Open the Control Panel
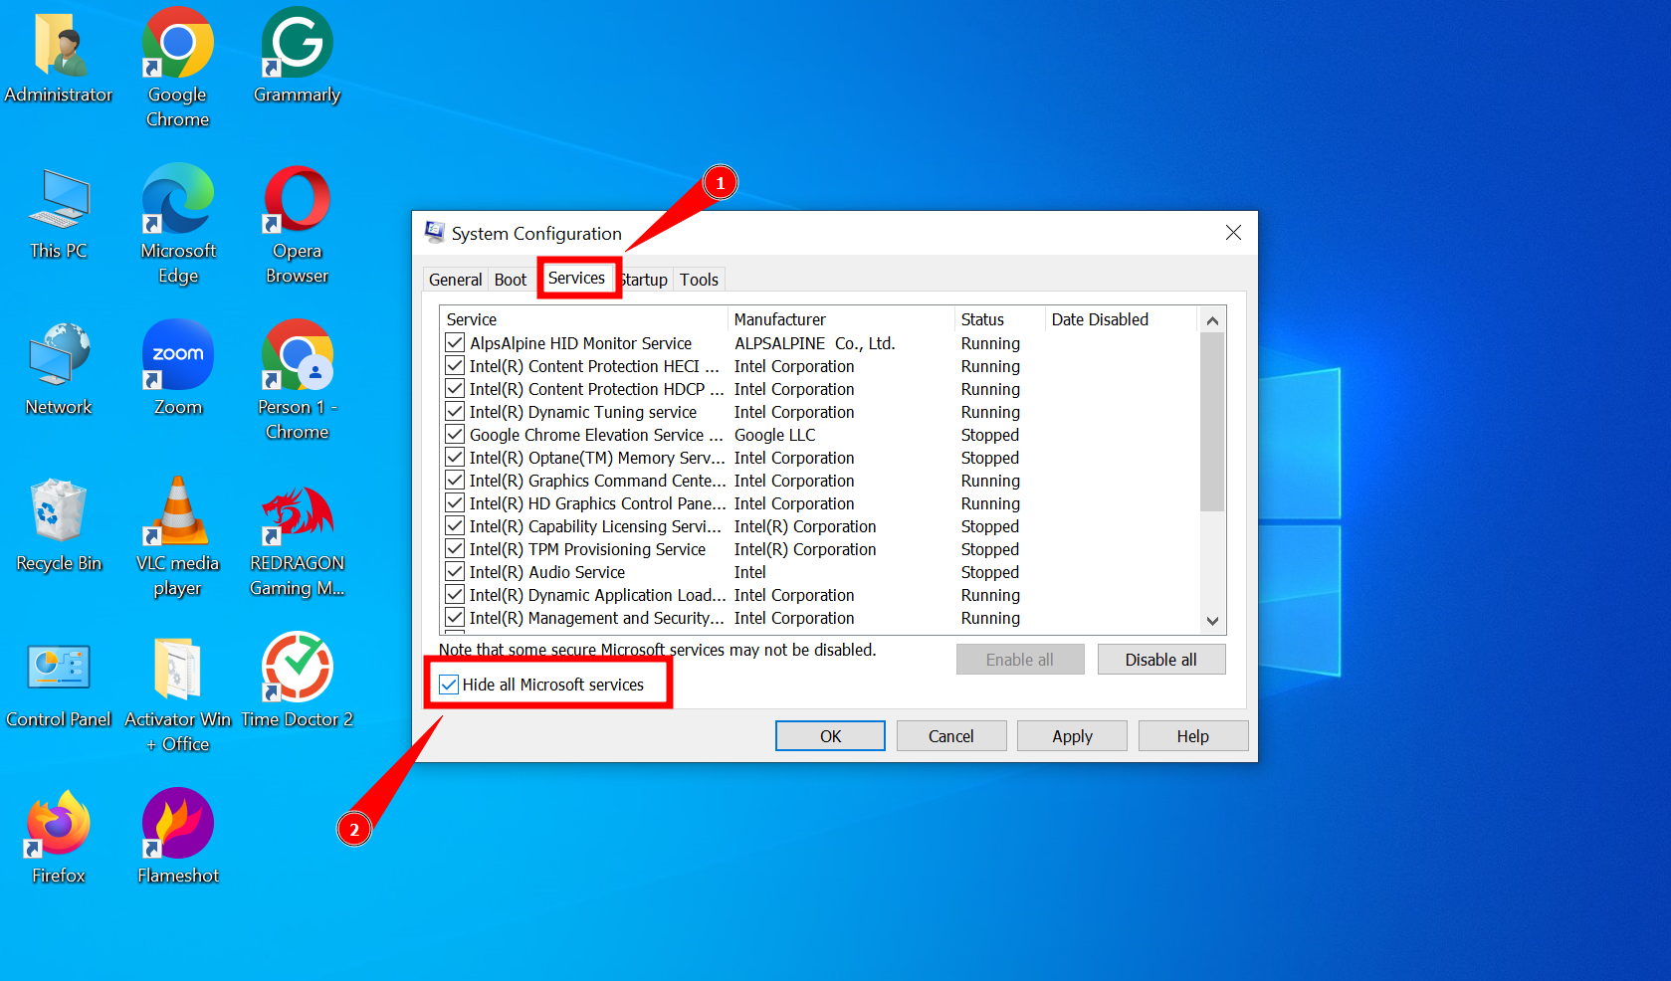Screen dimensions: 1671x981 tap(59, 667)
